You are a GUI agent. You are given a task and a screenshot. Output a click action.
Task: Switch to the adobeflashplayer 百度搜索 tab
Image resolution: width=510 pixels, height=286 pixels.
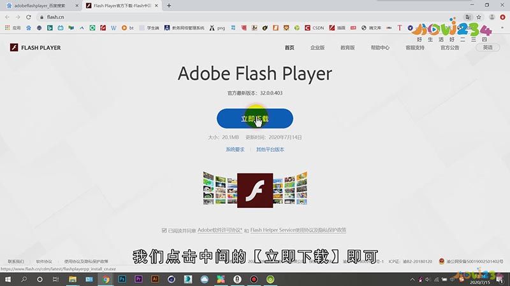coord(40,6)
